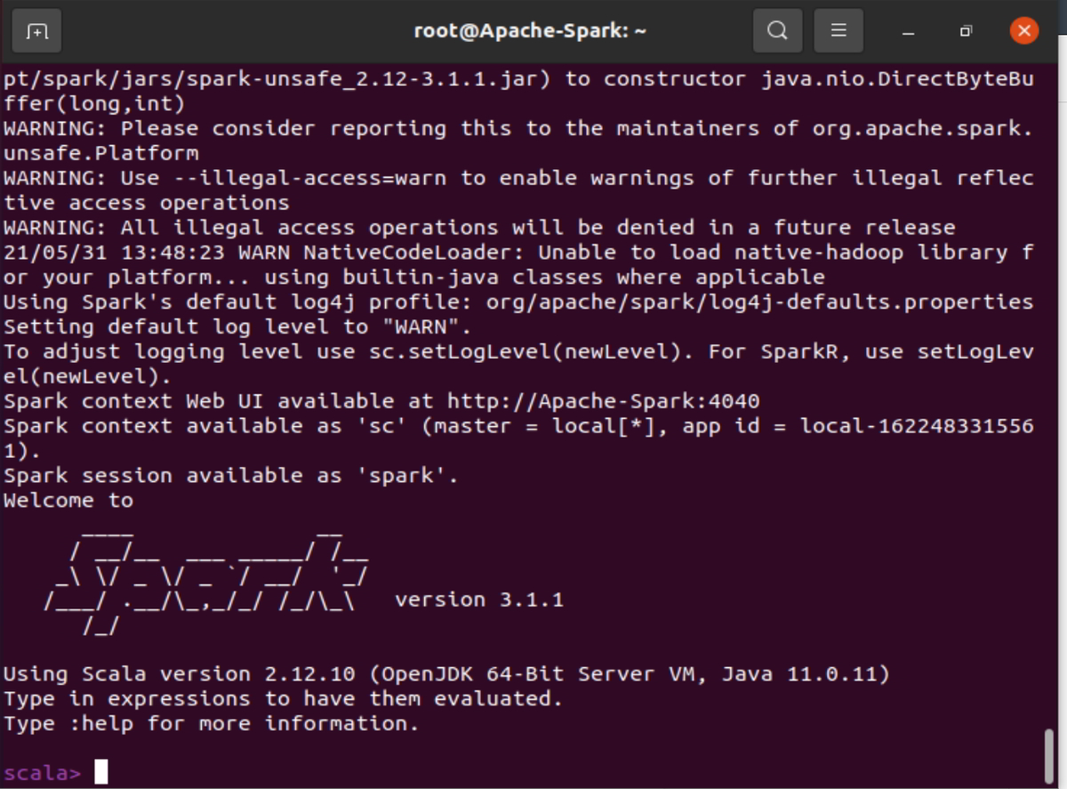Select the new tab plus icon
Screen dimensions: 1067x789
click(x=37, y=30)
